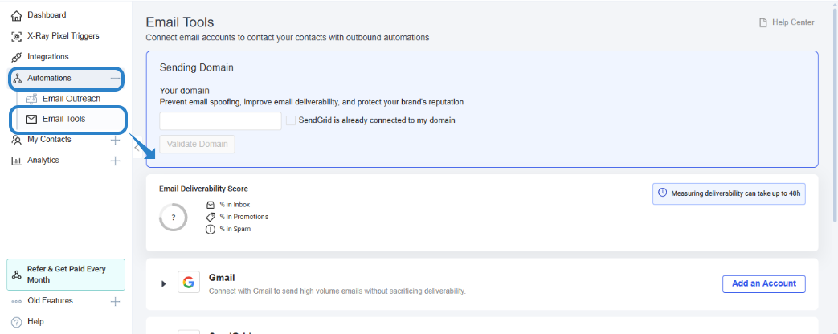This screenshot has width=838, height=334.
Task: Click the Email Tools envelope icon
Action: tap(31, 120)
